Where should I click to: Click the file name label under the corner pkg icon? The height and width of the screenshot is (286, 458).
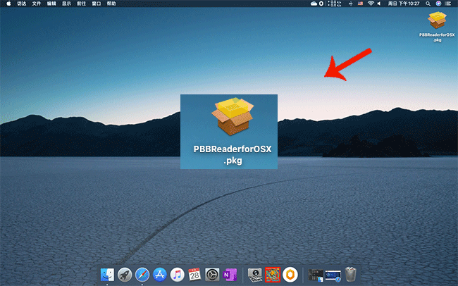(437, 37)
